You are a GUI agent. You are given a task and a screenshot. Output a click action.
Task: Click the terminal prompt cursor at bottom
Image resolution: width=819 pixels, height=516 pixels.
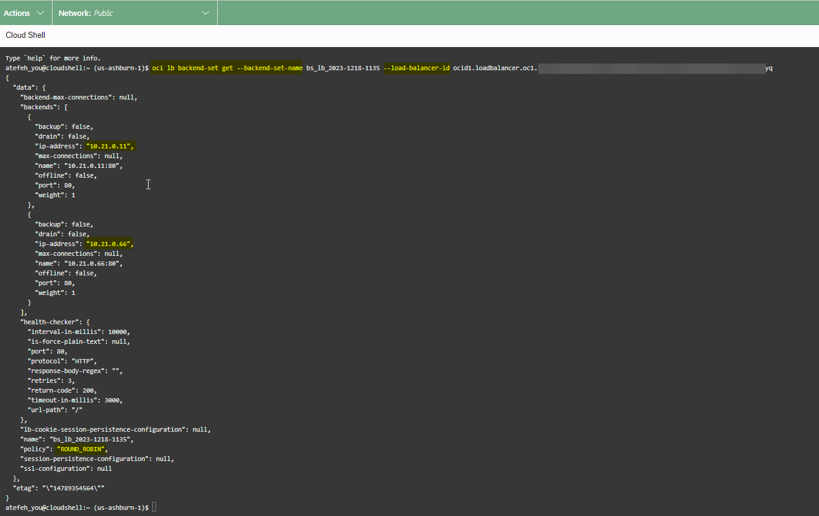[154, 507]
